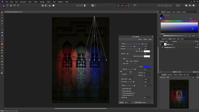Open the Light number dropdown in Live Lighting
The image size is (199, 112).
point(128,58)
